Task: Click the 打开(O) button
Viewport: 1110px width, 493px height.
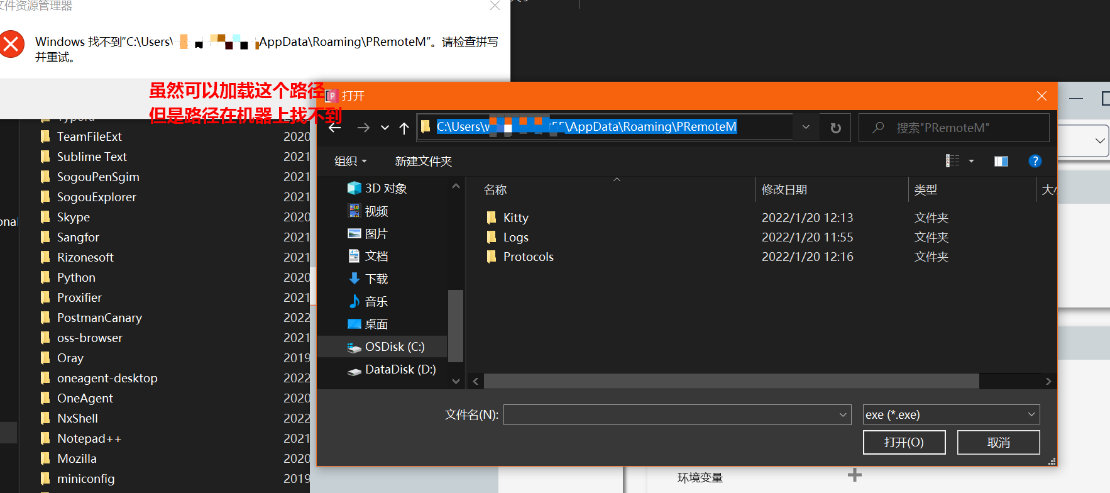Action: (x=904, y=442)
